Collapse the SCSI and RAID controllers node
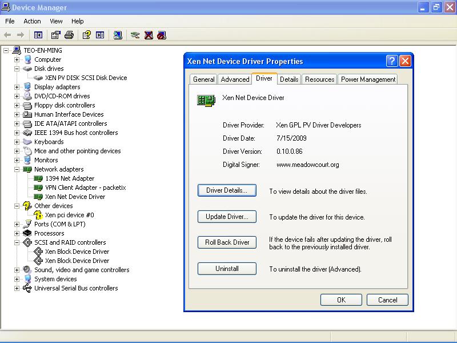This screenshot has width=457, height=343. tap(17, 242)
